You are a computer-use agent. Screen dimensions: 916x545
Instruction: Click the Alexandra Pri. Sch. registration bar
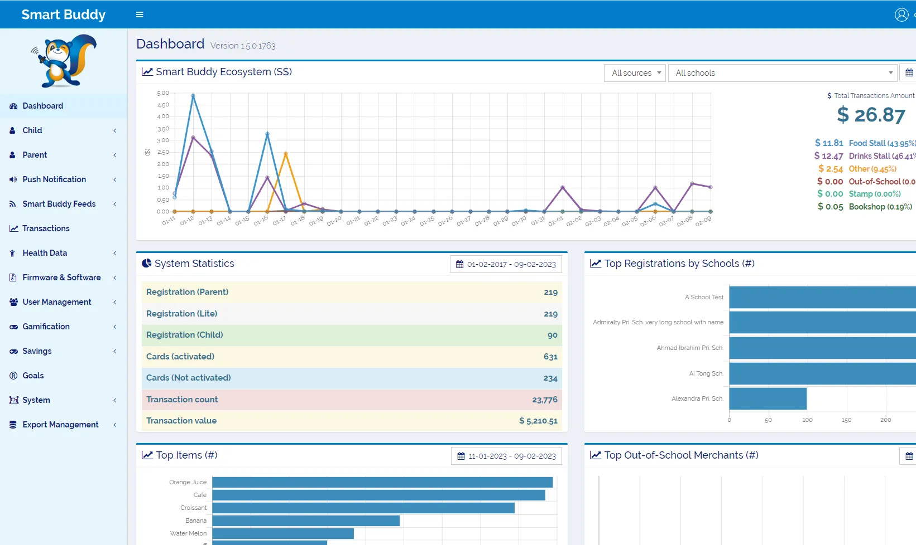[x=768, y=399]
